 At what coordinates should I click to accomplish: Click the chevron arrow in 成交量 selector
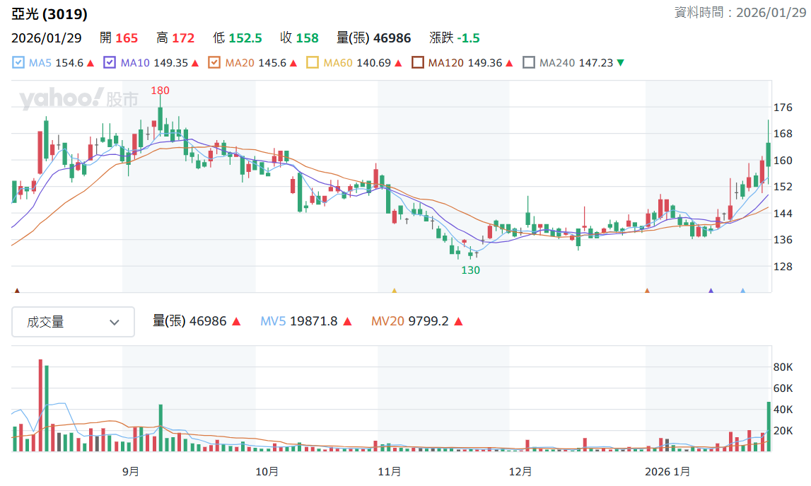(x=115, y=323)
